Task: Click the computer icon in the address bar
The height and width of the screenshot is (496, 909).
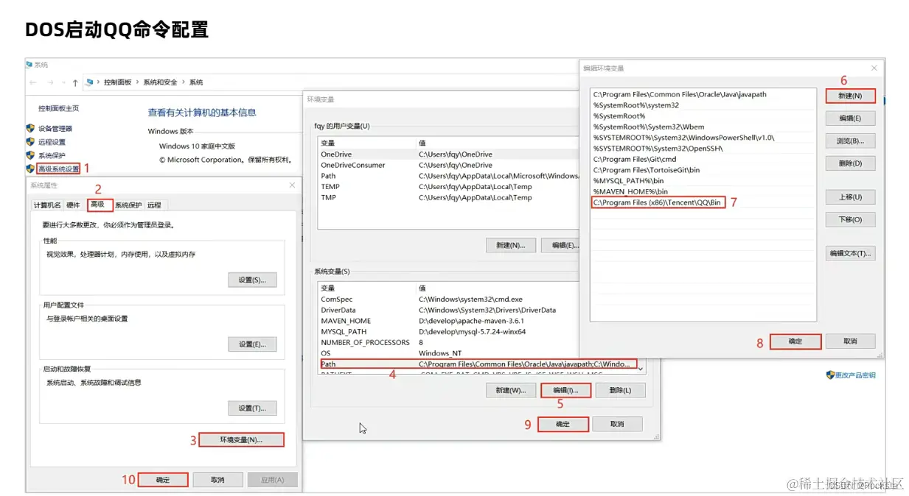Action: (89, 82)
